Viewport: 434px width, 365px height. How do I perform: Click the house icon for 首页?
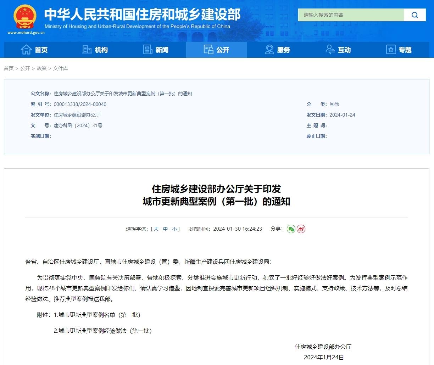(x=26, y=50)
